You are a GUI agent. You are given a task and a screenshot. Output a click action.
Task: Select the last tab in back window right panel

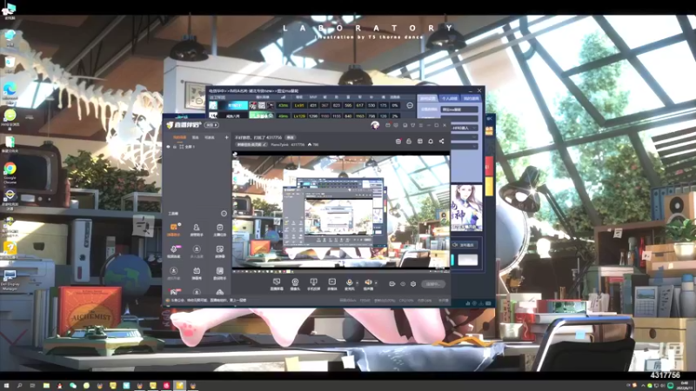pyautogui.click(x=472, y=98)
